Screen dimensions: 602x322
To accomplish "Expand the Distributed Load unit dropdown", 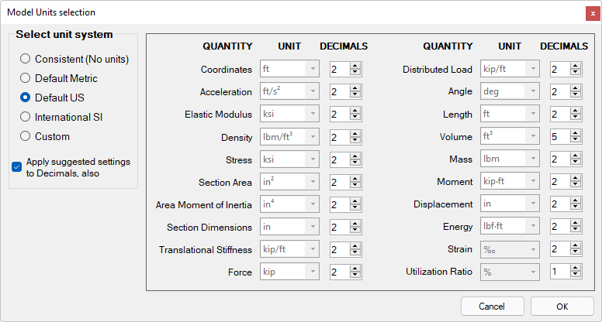I will pos(510,69).
